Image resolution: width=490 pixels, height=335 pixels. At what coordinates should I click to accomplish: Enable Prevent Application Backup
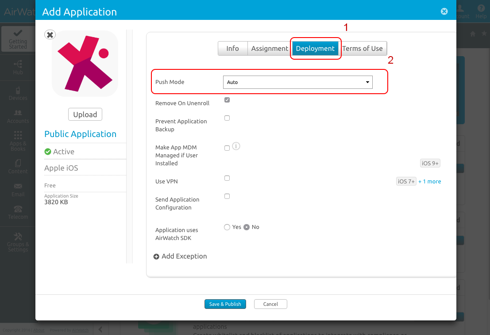227,118
